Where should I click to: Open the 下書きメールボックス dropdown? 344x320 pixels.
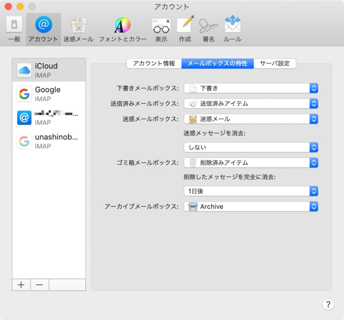coord(251,88)
